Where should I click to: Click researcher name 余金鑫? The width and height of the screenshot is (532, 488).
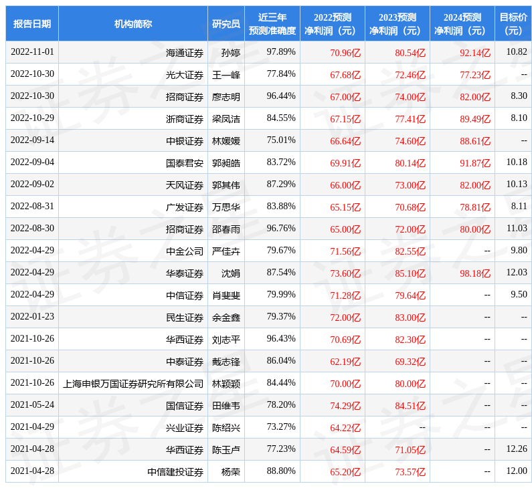[x=226, y=318]
